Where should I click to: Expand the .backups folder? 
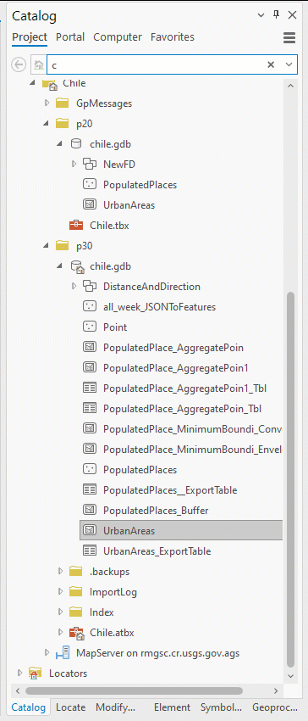click(60, 572)
